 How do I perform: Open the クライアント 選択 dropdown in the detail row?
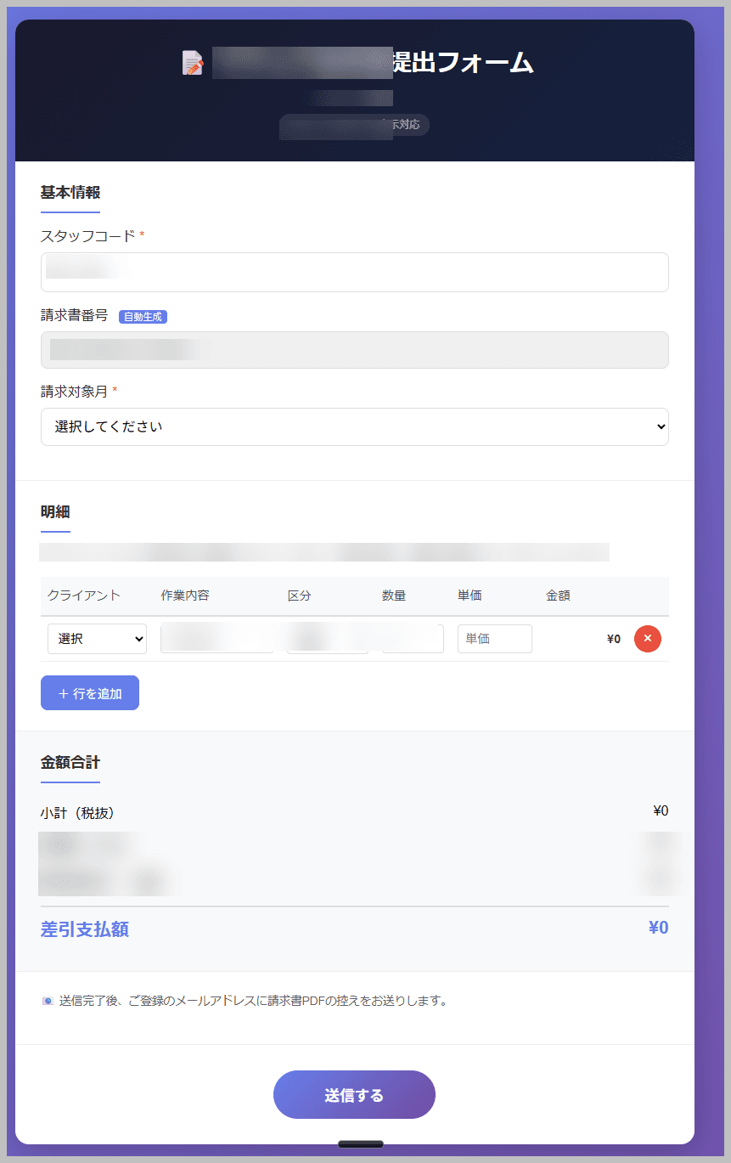tap(96, 638)
